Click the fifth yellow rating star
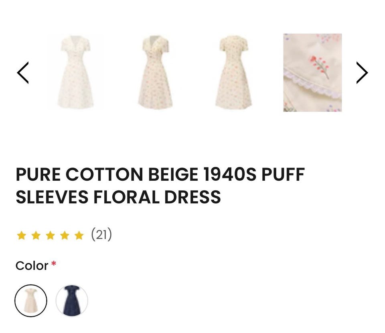This screenshot has width=385, height=333. [79, 235]
